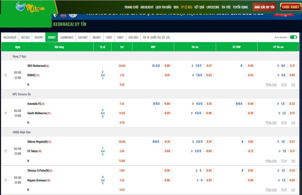Click FC Tokyo team name
Screen dimensions: 302x195
(x=33, y=151)
